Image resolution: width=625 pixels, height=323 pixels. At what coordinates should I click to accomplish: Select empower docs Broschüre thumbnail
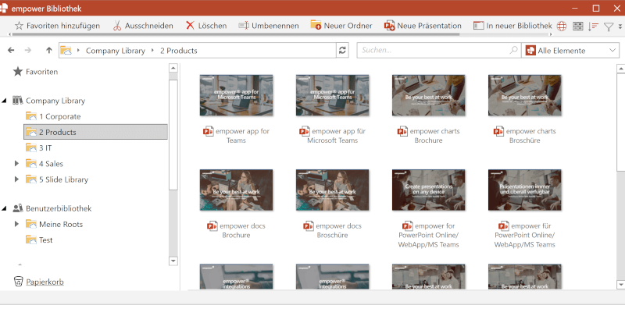(x=333, y=190)
